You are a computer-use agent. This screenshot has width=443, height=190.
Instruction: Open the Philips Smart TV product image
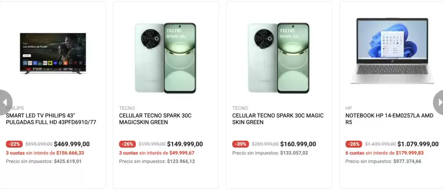[x=53, y=54]
